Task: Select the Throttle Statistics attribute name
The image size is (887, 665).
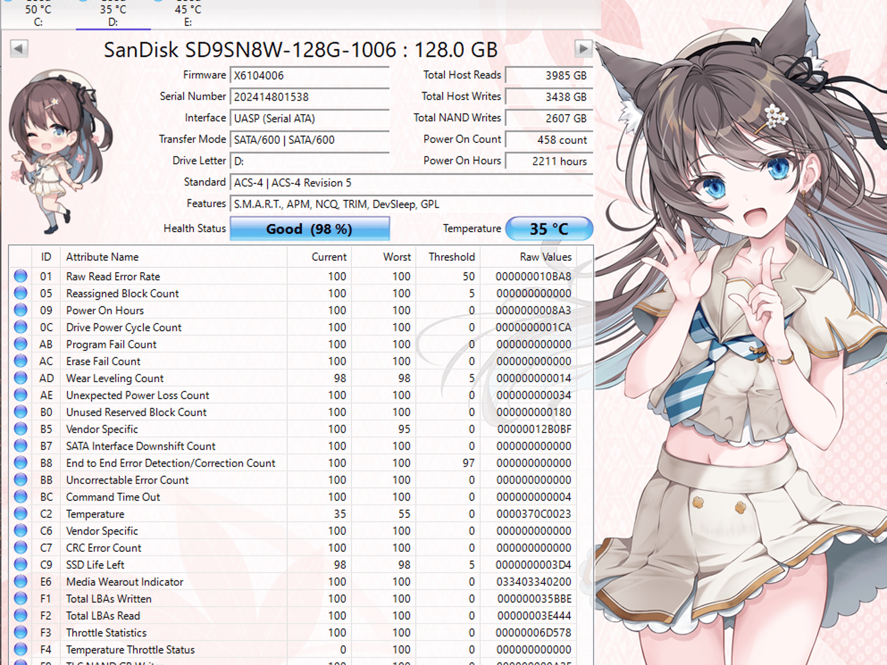Action: pos(106,633)
